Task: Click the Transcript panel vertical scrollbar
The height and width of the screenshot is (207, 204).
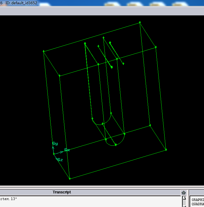Action: click(x=184, y=201)
